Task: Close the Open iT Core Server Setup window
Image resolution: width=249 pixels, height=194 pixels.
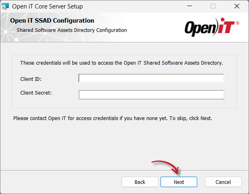Action: 237,6
